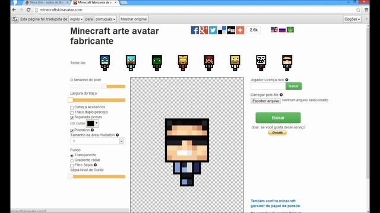Screen dimensions: 380x213
Task: Open the Opções dropdown in translate bar
Action: [x=352, y=19]
